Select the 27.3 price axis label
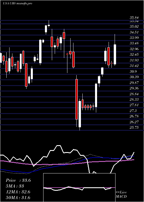 pyautogui.click(x=133, y=111)
